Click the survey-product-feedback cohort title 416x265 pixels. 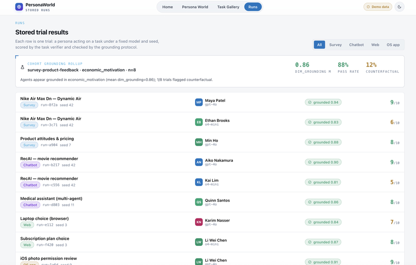coord(82,70)
